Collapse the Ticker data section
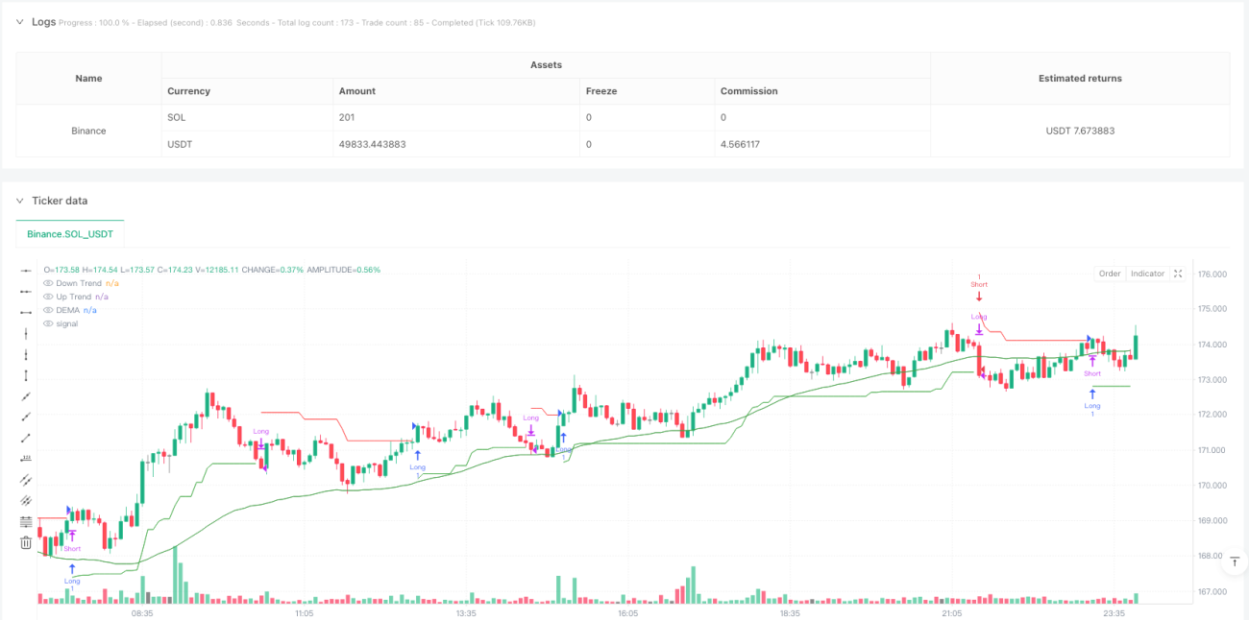The width and height of the screenshot is (1249, 620). (19, 201)
